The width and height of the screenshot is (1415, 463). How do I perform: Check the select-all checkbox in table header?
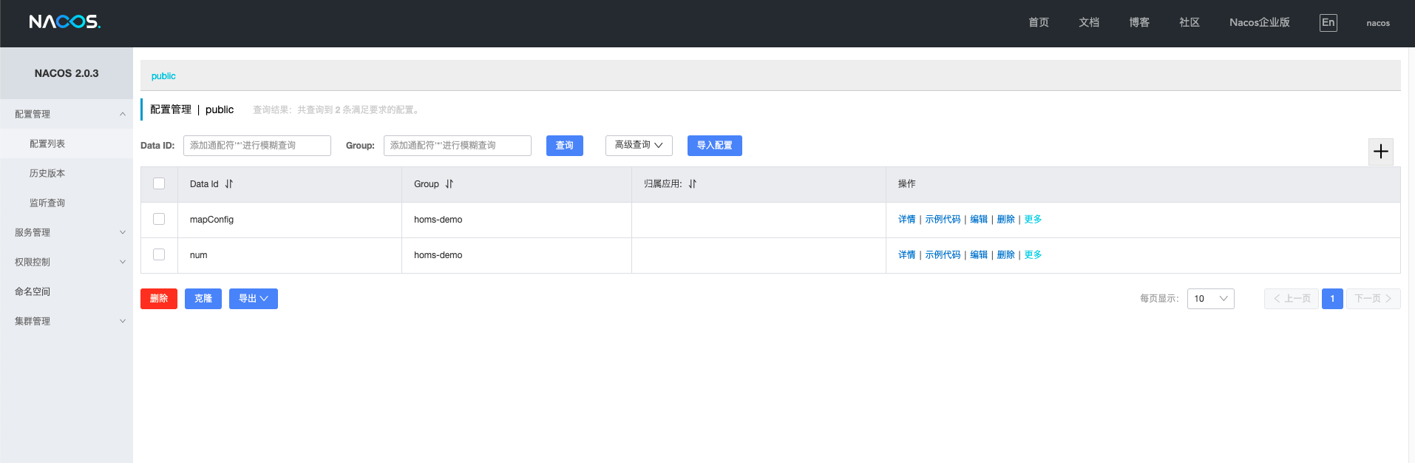point(159,183)
